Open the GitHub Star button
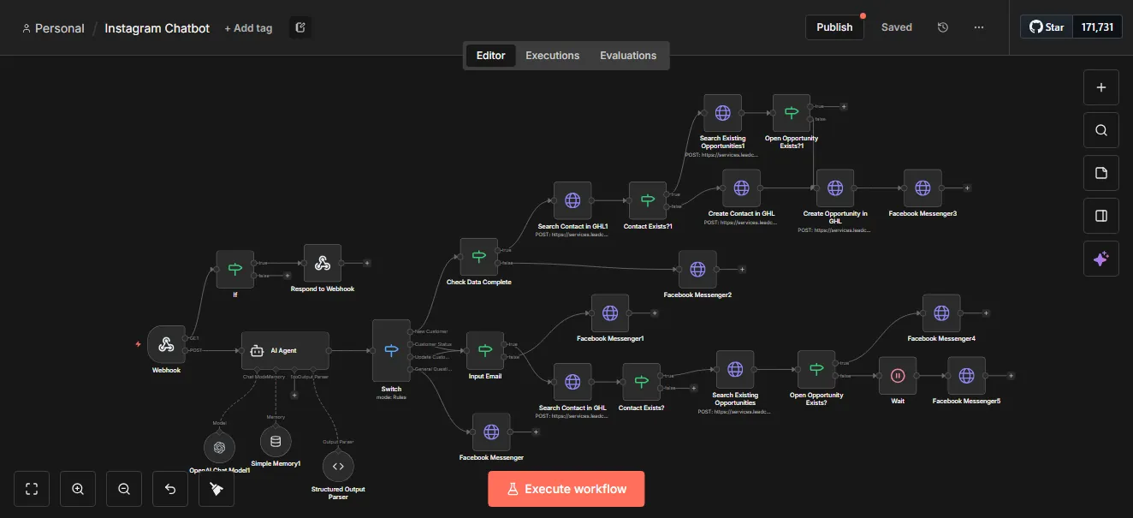 pyautogui.click(x=1047, y=27)
